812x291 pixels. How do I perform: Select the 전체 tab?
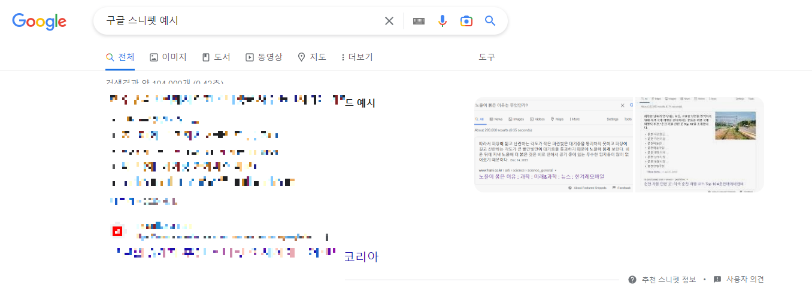coord(120,57)
